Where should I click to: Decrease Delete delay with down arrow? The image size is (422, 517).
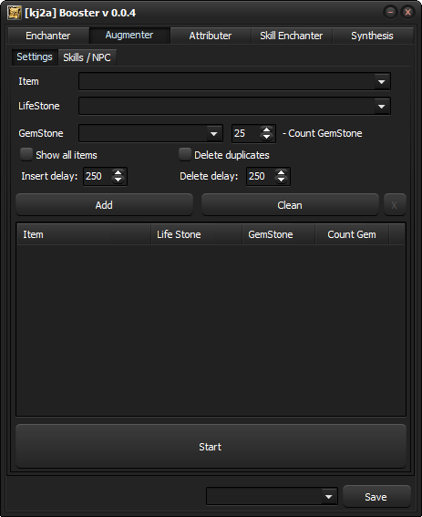pyautogui.click(x=281, y=180)
